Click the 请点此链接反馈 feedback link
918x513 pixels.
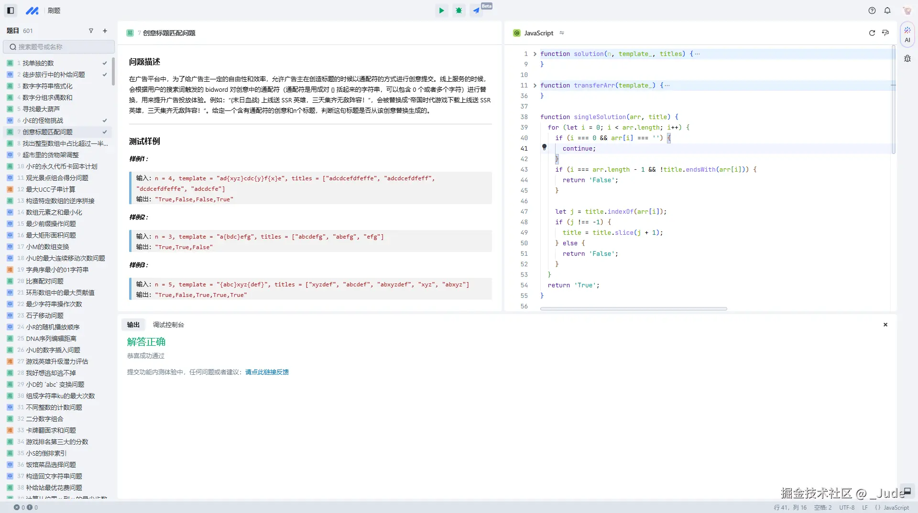267,372
